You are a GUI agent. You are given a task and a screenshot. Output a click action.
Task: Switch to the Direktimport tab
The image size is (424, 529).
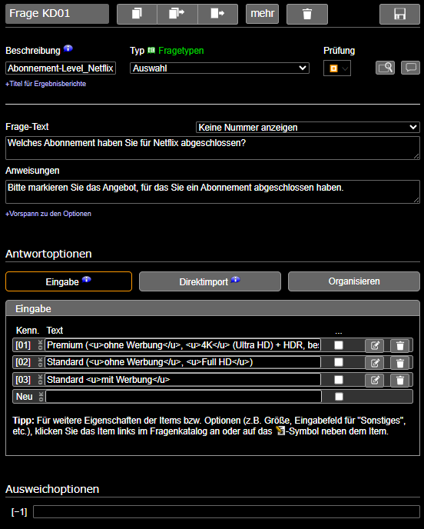[x=210, y=281]
